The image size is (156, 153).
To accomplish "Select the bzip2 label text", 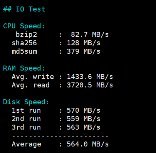I will coord(26,35).
